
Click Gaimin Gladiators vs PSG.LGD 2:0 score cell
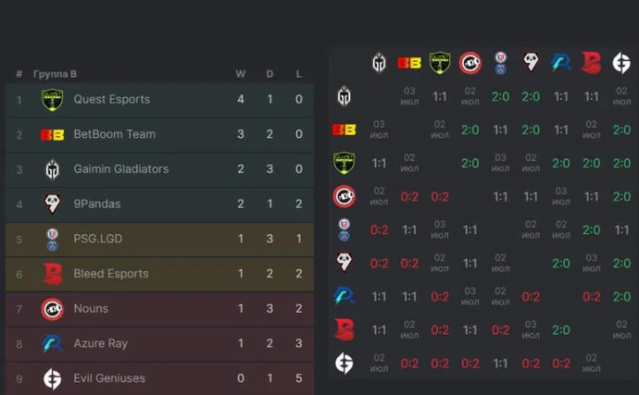(x=501, y=96)
